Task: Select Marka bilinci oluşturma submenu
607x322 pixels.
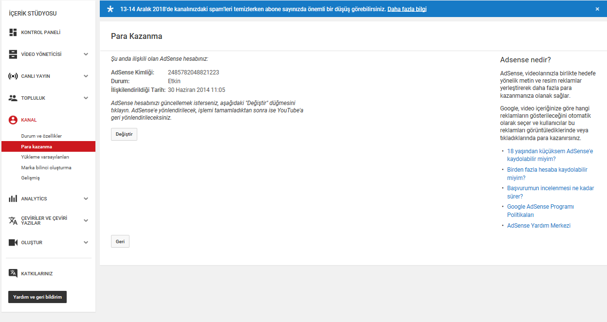Action: 46,167
